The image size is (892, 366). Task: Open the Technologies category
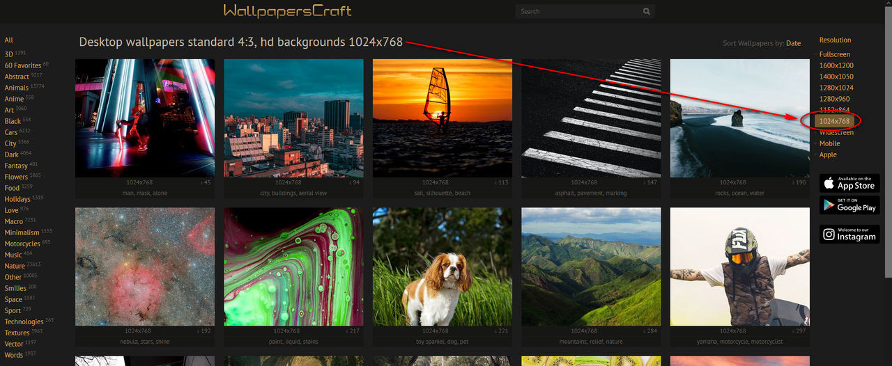24,321
